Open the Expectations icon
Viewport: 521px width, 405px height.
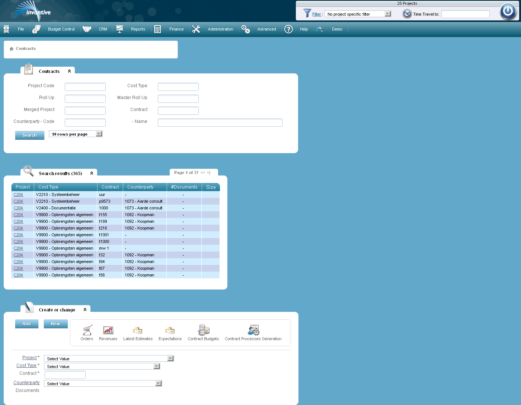coord(170,330)
